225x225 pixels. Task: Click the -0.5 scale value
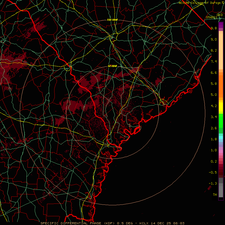[x=213, y=172]
